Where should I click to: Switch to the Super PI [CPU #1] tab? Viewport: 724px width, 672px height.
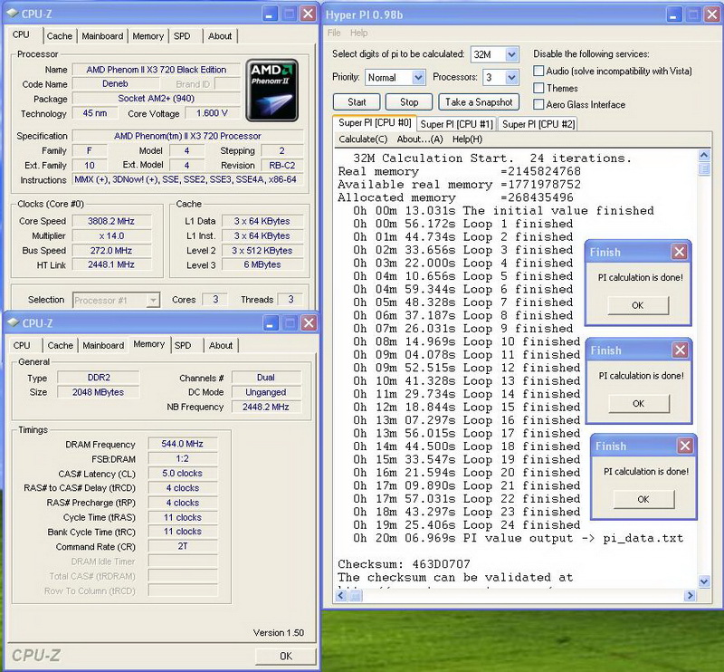(456, 124)
